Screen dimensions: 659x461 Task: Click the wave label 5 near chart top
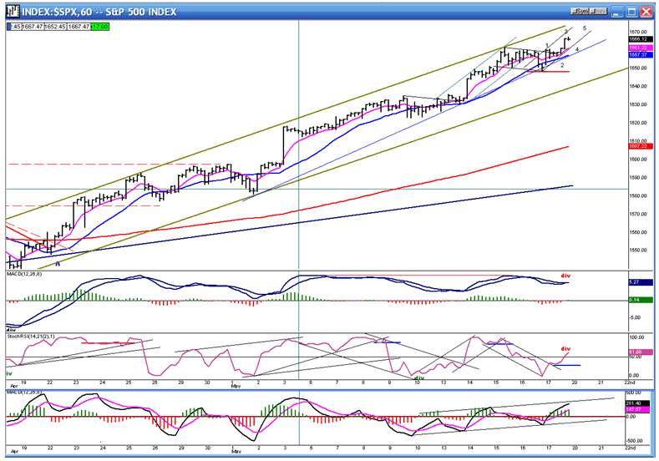pyautogui.click(x=585, y=28)
